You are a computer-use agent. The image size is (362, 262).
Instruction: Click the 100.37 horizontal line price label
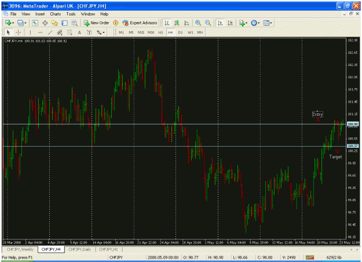tap(353, 146)
